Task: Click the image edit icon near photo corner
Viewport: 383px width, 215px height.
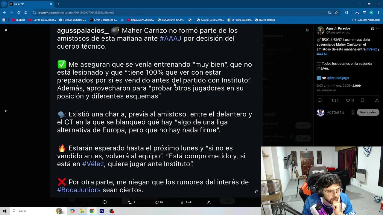Action: (x=256, y=192)
